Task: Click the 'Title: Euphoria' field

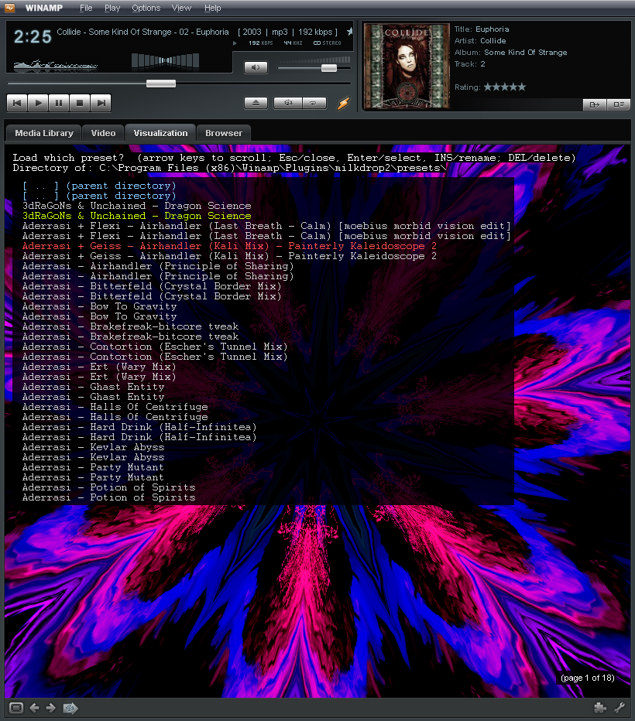Action: coord(482,29)
